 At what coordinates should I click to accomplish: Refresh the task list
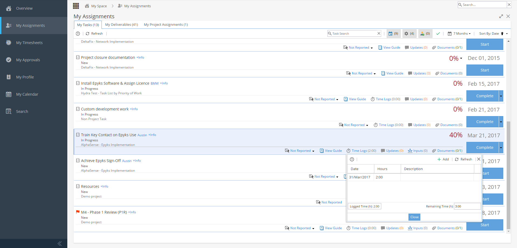95,34
